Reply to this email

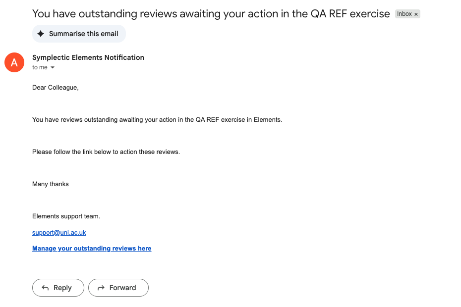coord(57,288)
